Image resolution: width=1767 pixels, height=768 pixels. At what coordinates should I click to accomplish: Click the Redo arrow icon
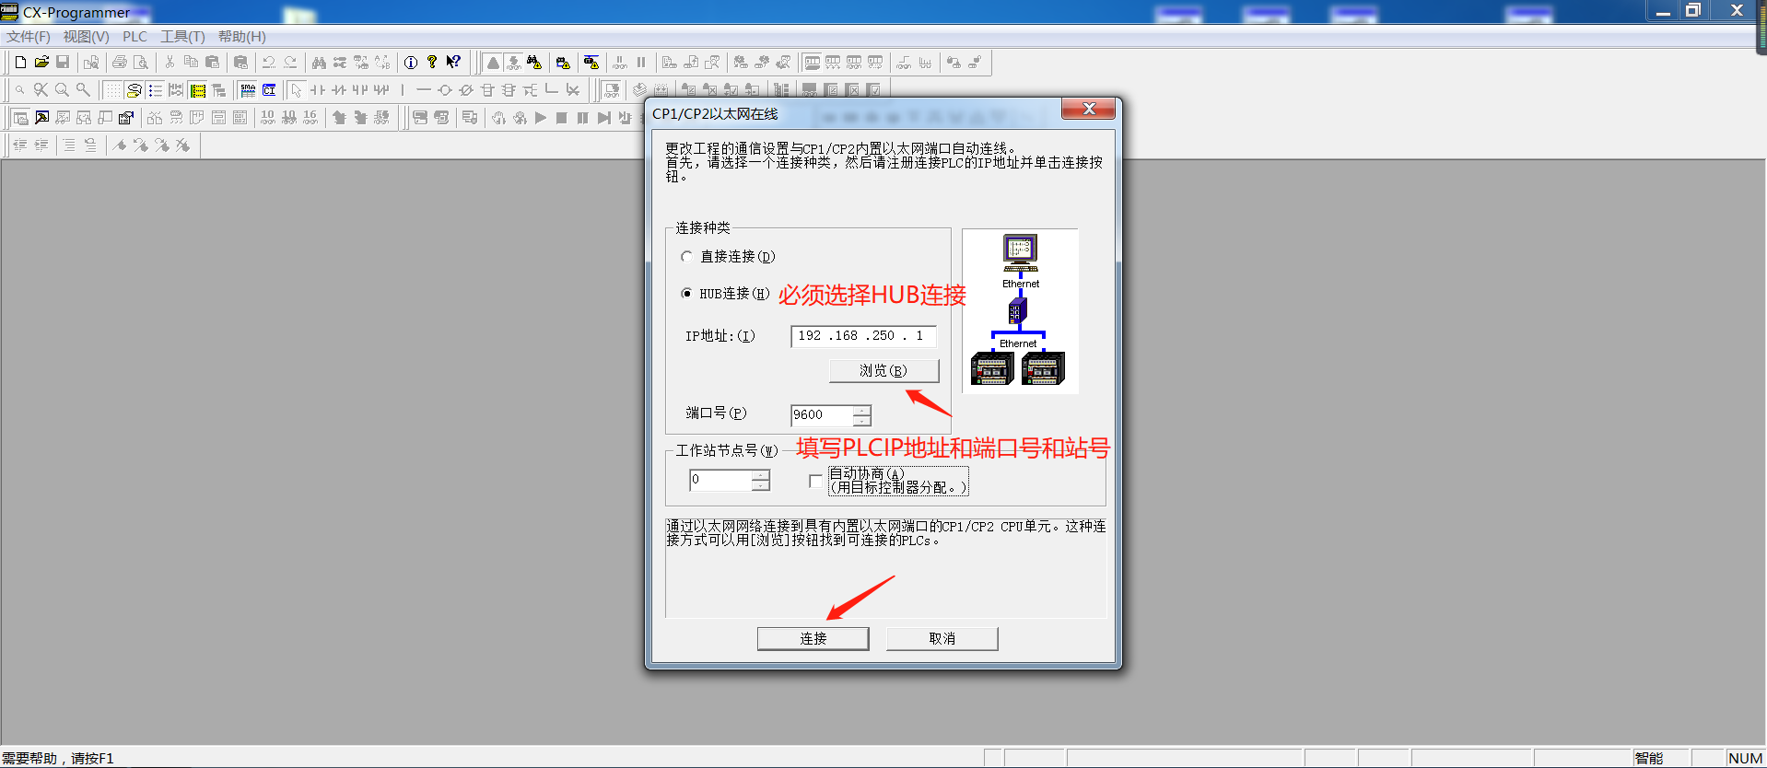point(290,63)
